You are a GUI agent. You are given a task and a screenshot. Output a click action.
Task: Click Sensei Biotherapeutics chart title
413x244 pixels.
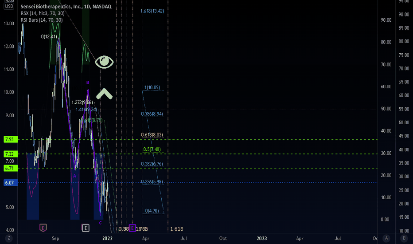pos(66,6)
